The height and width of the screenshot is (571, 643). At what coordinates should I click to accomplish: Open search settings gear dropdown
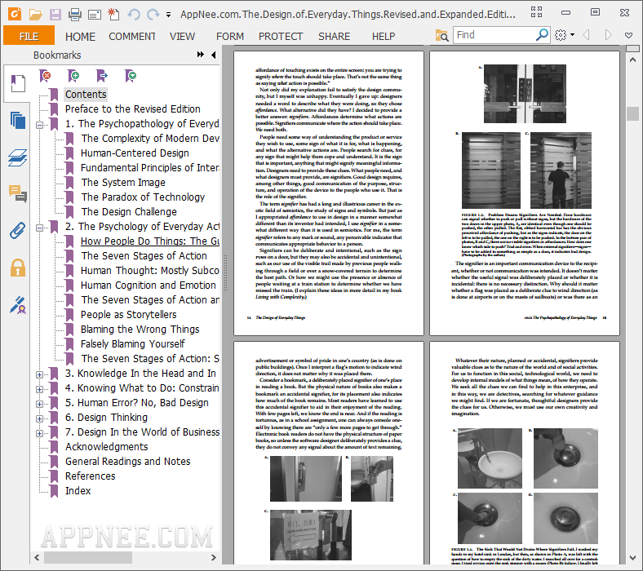[x=565, y=35]
